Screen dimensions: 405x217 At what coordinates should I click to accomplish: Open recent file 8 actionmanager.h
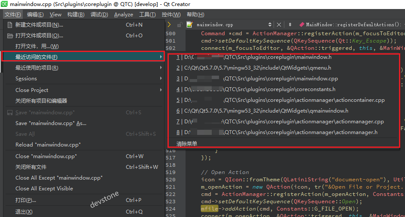click(x=283, y=132)
